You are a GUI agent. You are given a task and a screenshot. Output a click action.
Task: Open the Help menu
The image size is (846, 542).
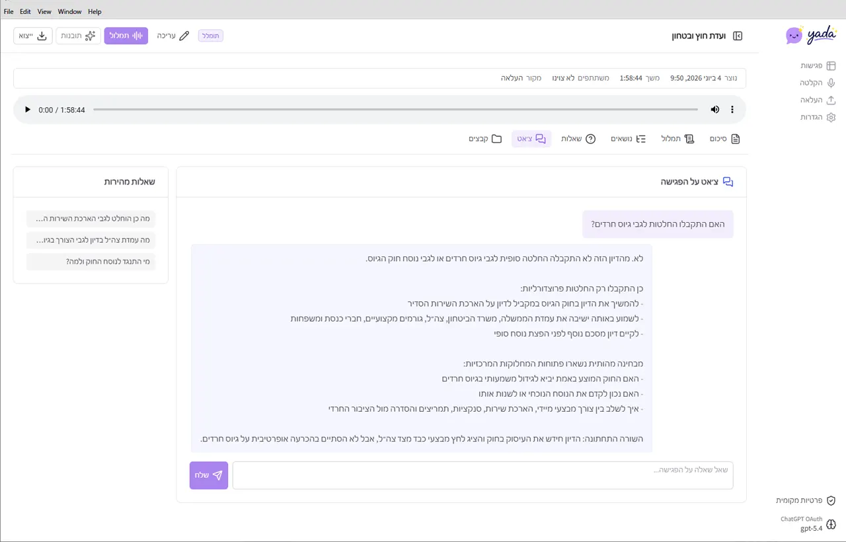(x=95, y=11)
